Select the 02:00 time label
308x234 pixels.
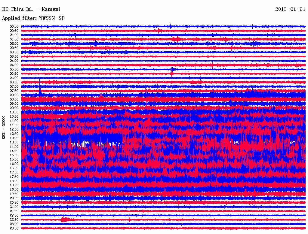click(x=14, y=43)
